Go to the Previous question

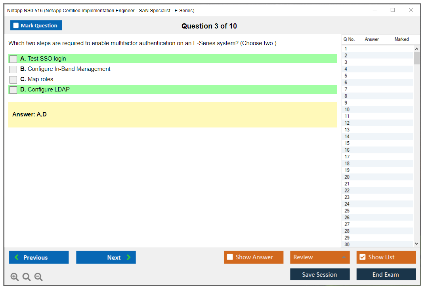coord(39,257)
